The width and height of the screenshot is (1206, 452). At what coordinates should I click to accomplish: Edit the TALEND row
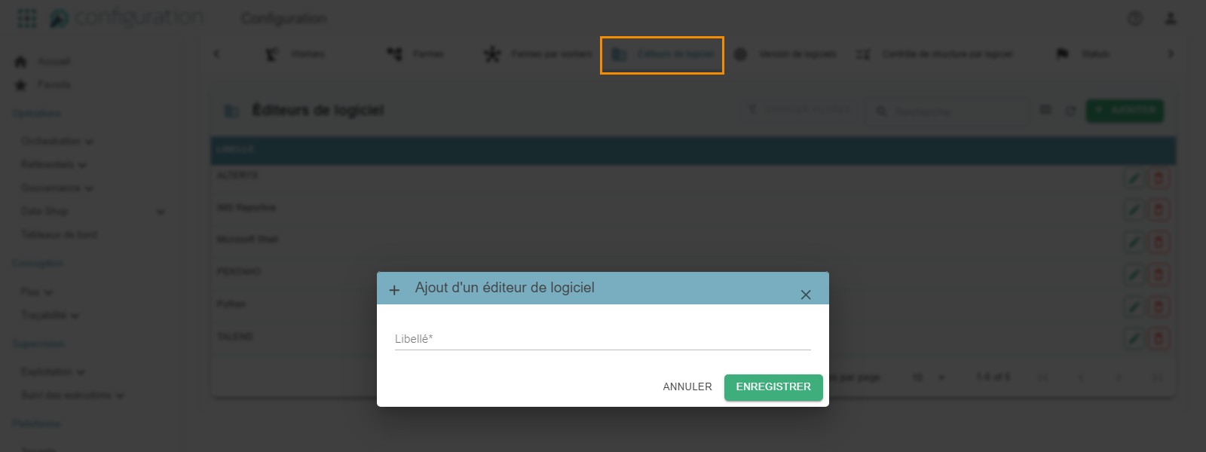click(1134, 339)
